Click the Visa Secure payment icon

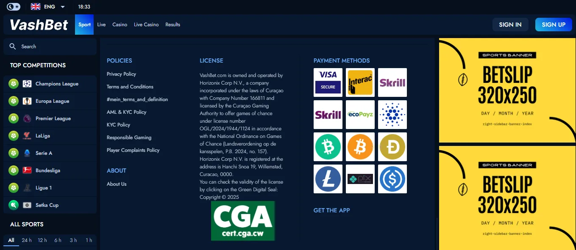(328, 82)
